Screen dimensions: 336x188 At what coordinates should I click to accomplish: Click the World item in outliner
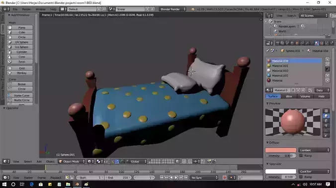tap(282, 31)
